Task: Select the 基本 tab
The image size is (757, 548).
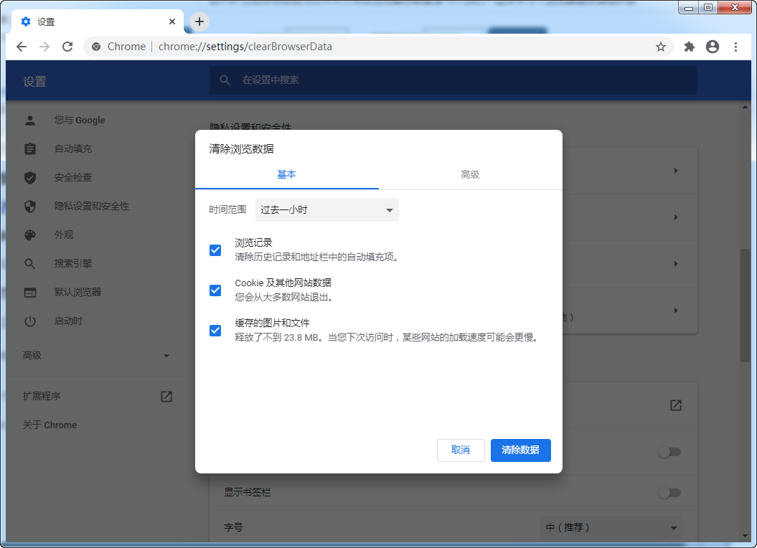Action: 286,174
